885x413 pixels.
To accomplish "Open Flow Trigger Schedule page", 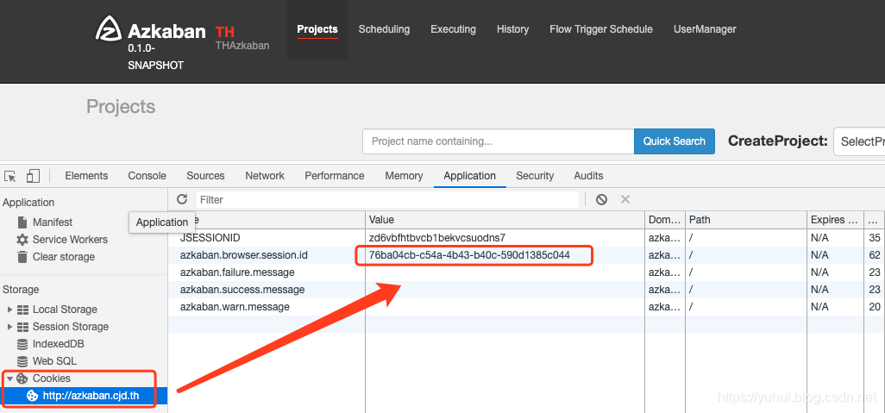I will (x=601, y=29).
